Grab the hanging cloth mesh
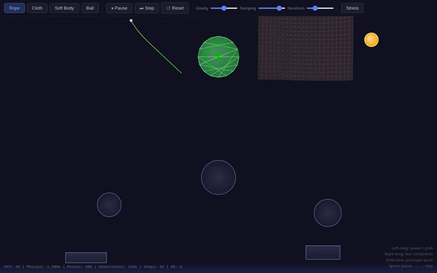Screen dimensions: 437x273 pyautogui.click(x=306, y=48)
